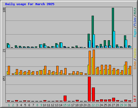Image resolution: width=138 pixels, height=108 pixels.
Task: Click day label 11 on the x-axis
Action: 49,105
